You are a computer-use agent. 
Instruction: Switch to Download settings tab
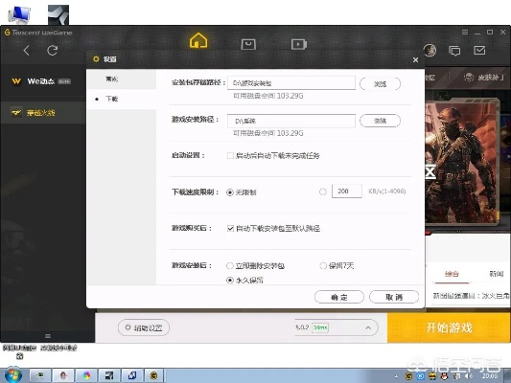coord(122,99)
